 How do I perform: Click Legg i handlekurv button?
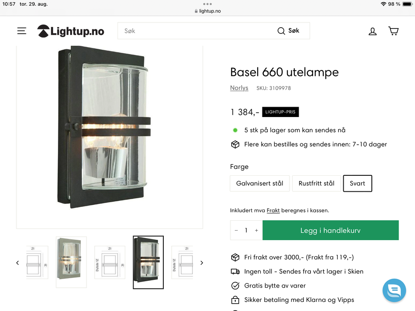[x=330, y=231]
